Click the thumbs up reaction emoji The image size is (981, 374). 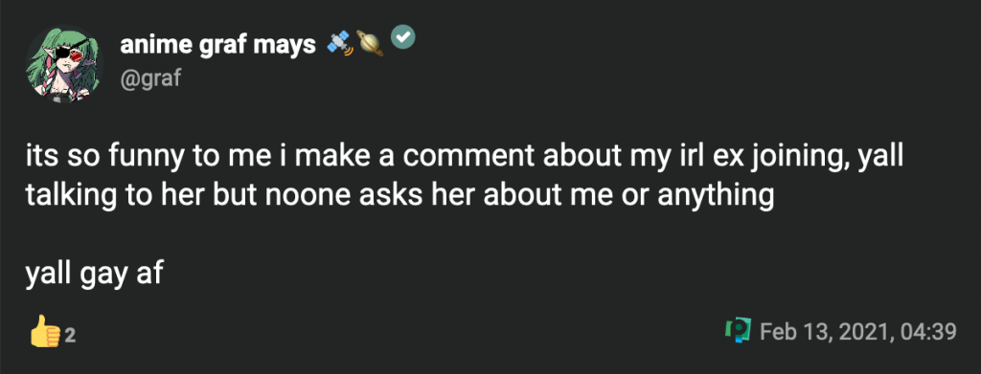point(45,331)
